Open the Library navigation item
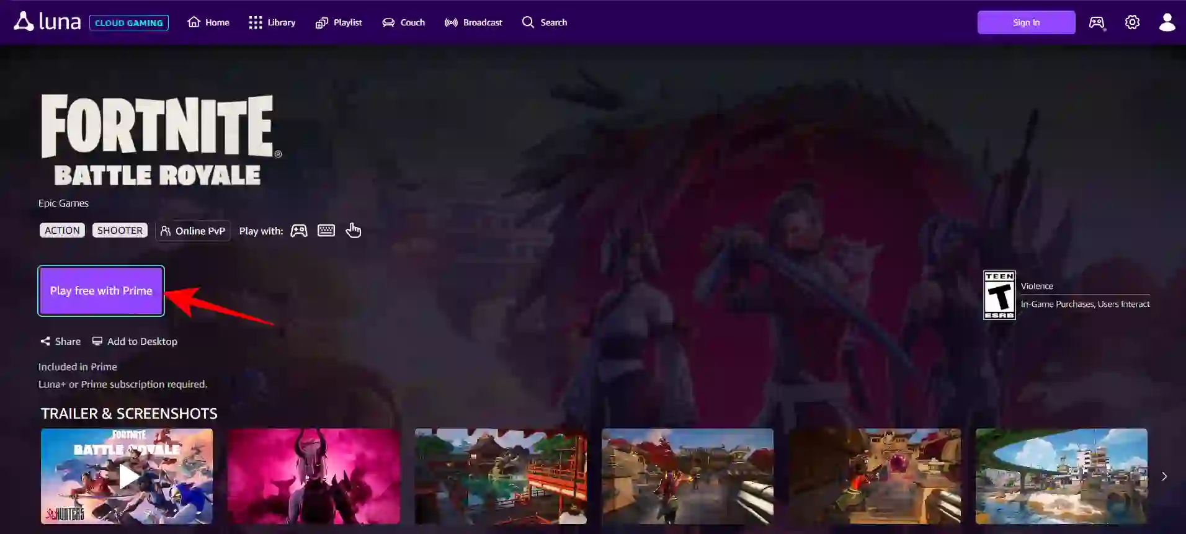 (x=272, y=22)
